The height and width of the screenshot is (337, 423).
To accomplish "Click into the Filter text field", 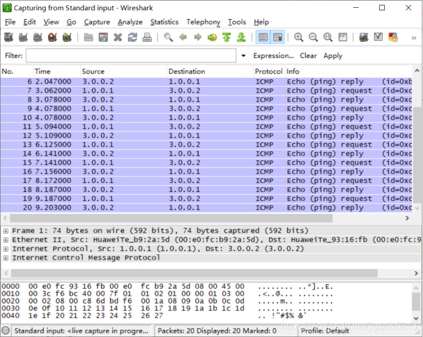I will coord(131,56).
